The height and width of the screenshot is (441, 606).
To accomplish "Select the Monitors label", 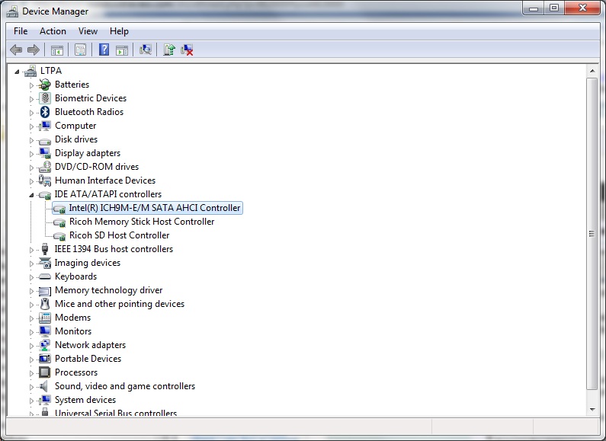I will click(x=73, y=331).
